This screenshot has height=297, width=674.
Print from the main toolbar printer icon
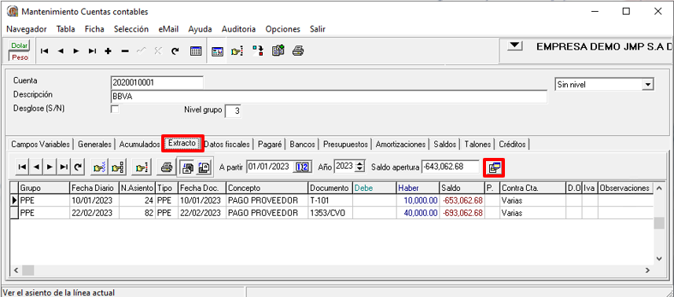(x=298, y=51)
